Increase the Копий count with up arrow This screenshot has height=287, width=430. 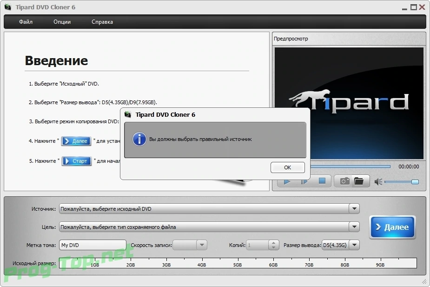(273, 242)
